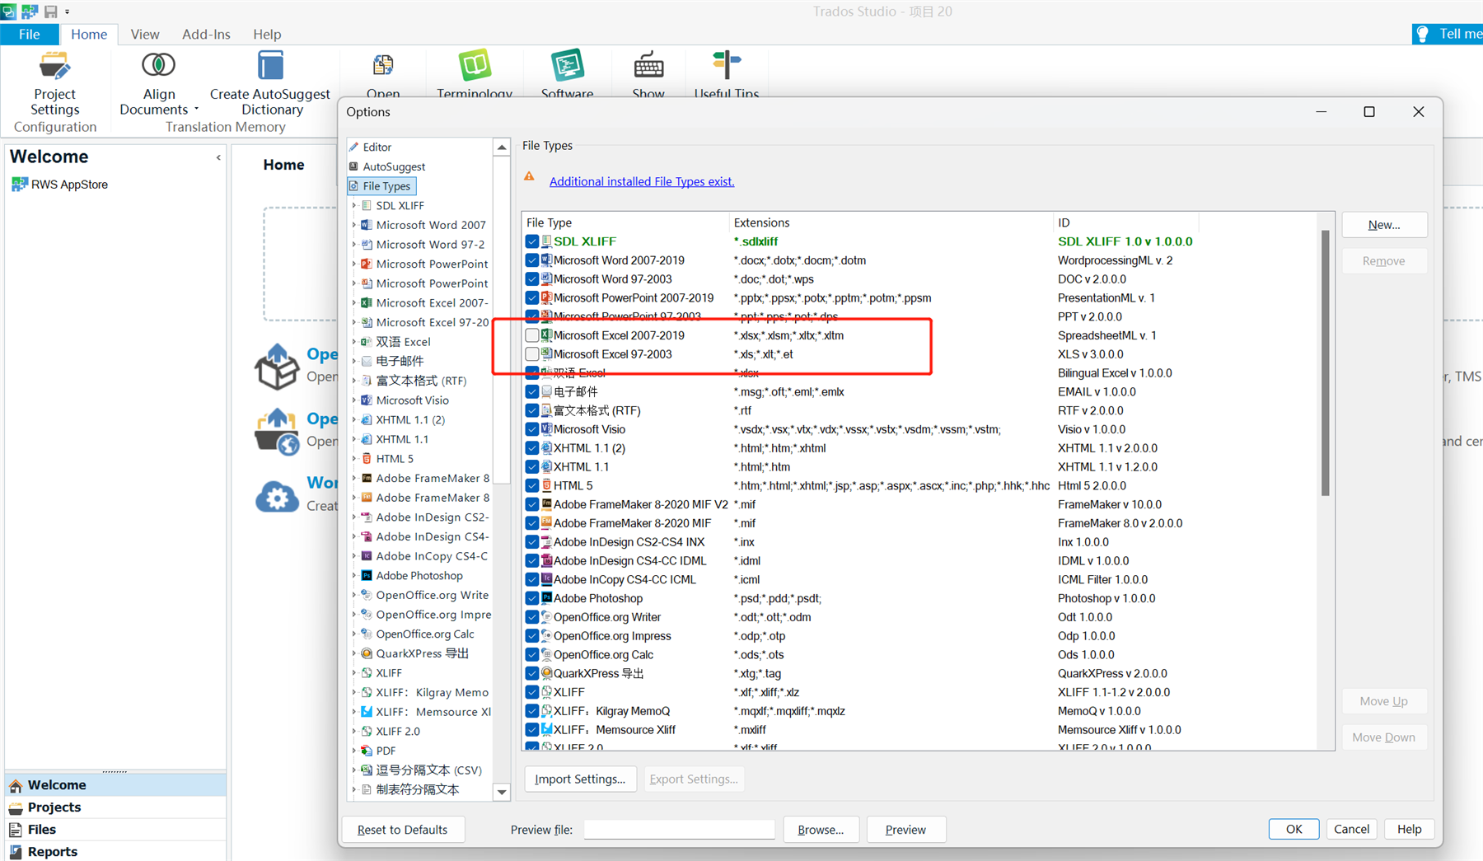Open the Help ribbon tab
The image size is (1483, 861).
tap(267, 34)
